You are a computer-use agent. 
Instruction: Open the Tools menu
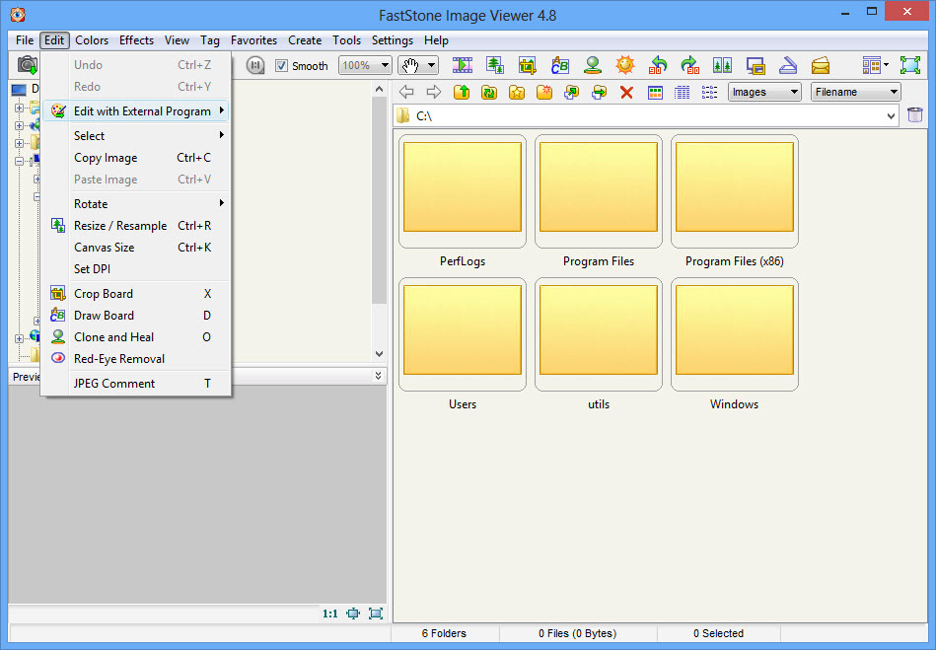pyautogui.click(x=347, y=40)
